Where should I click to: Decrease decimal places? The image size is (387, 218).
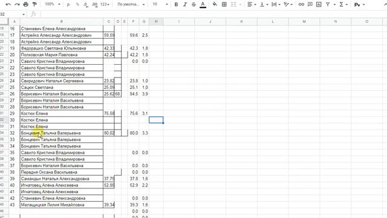pos(86,4)
